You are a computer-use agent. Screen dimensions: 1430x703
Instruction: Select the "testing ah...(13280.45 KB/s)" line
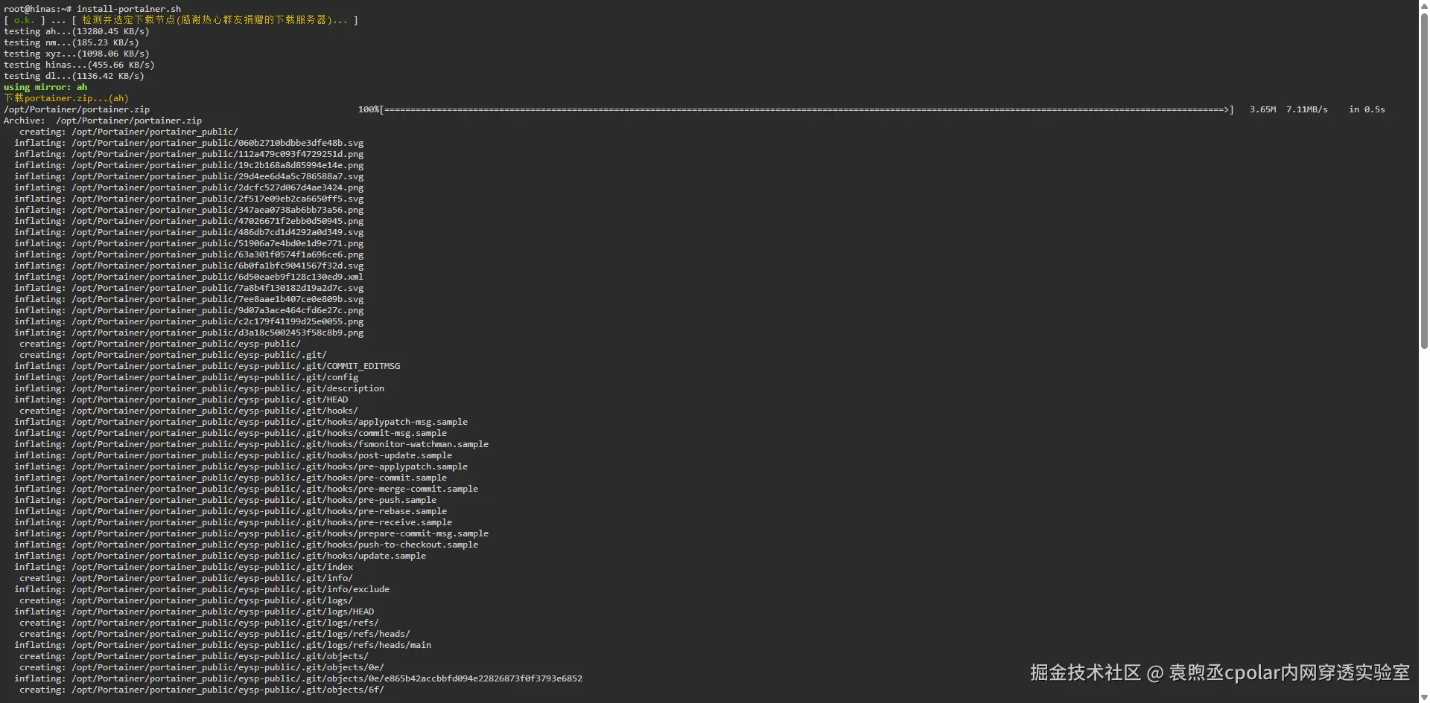tap(77, 31)
